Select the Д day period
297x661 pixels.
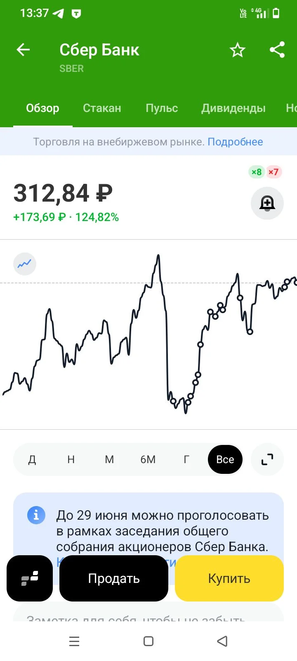click(x=32, y=459)
